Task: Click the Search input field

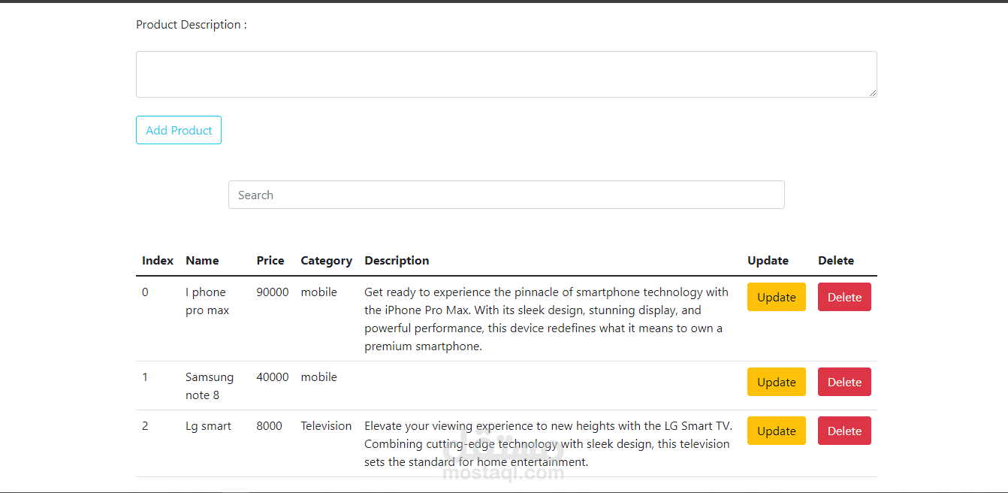Action: (506, 195)
